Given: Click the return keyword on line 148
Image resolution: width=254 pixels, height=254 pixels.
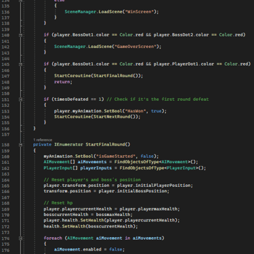Looking at the screenshot, I should [62, 82].
